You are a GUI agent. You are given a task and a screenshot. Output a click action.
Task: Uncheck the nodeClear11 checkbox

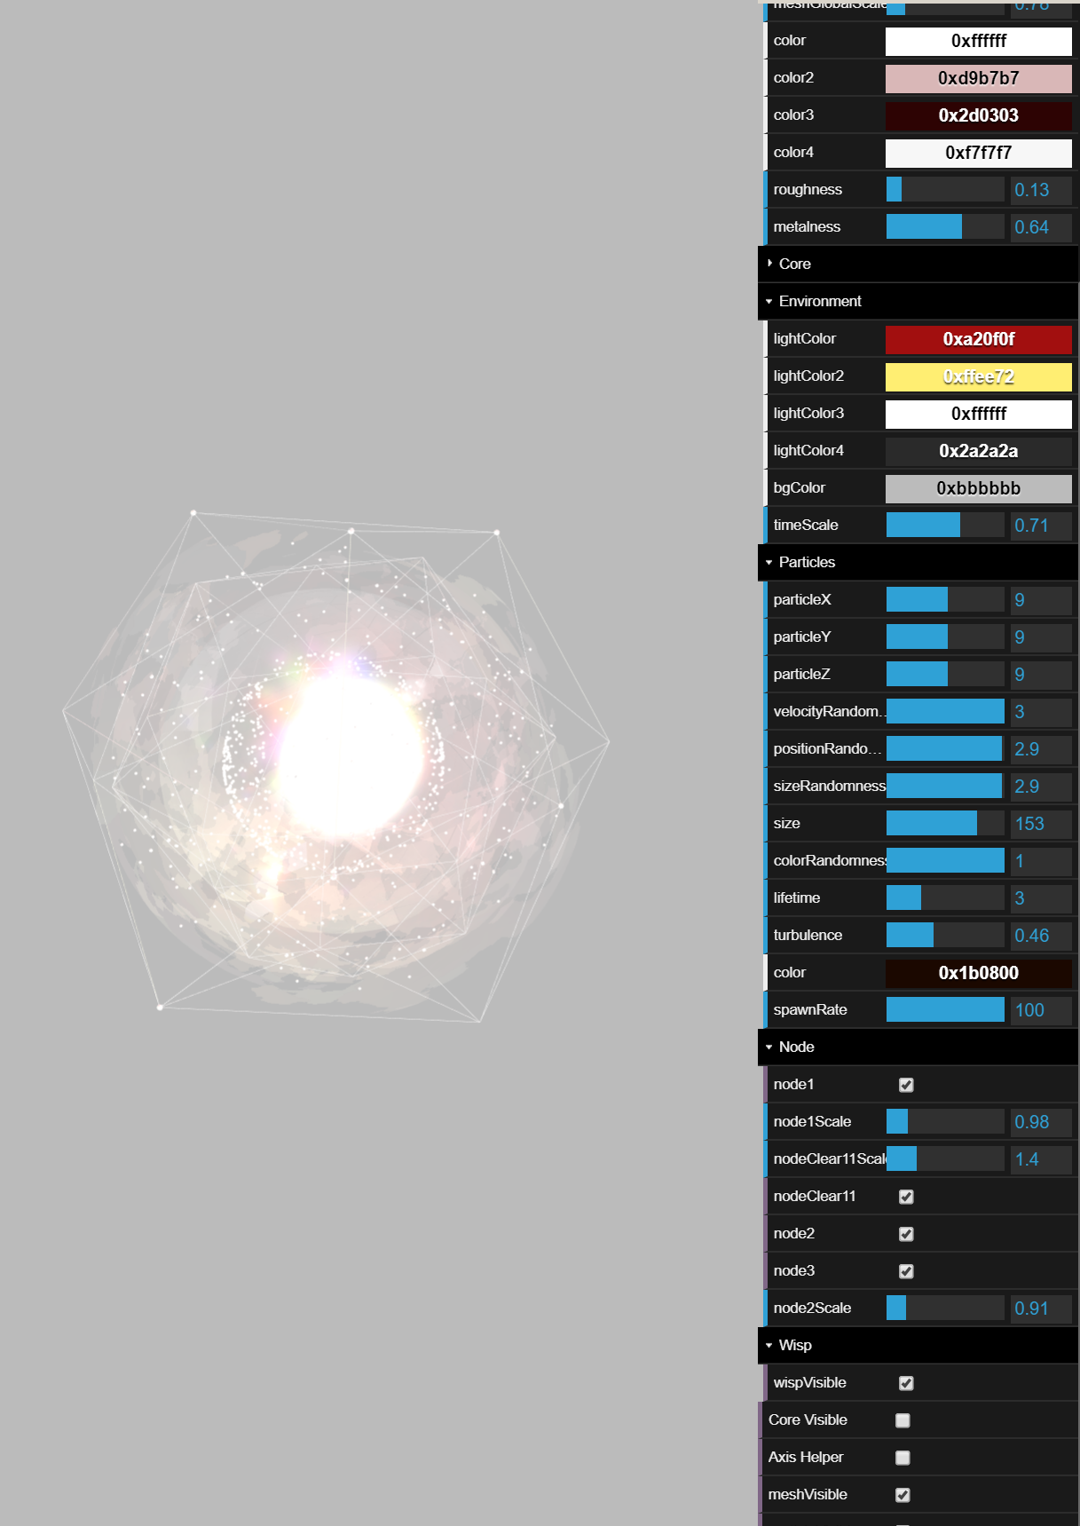tap(906, 1197)
